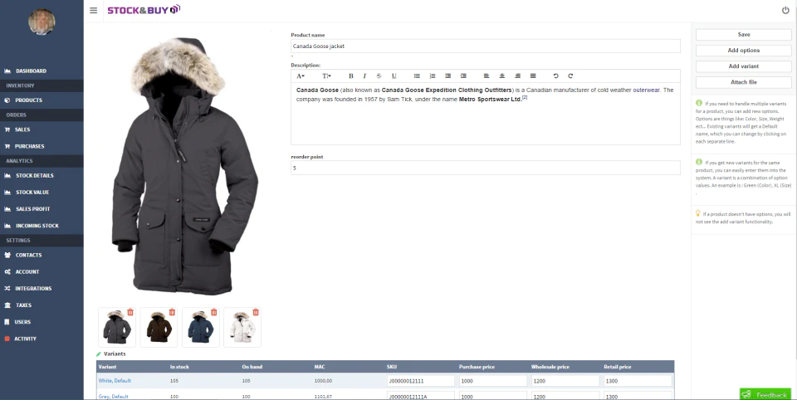Click the Add options button
This screenshot has height=400, width=797.
(744, 51)
